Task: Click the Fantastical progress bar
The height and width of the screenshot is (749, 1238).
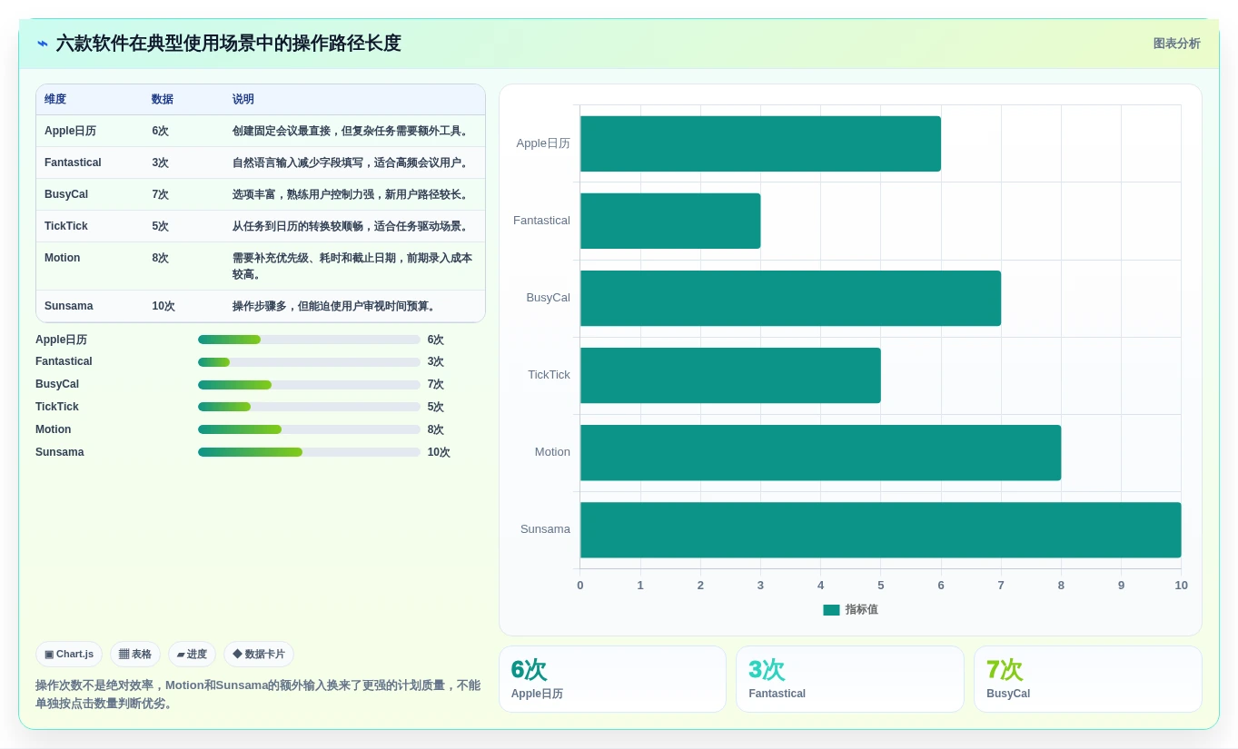Action: click(309, 362)
